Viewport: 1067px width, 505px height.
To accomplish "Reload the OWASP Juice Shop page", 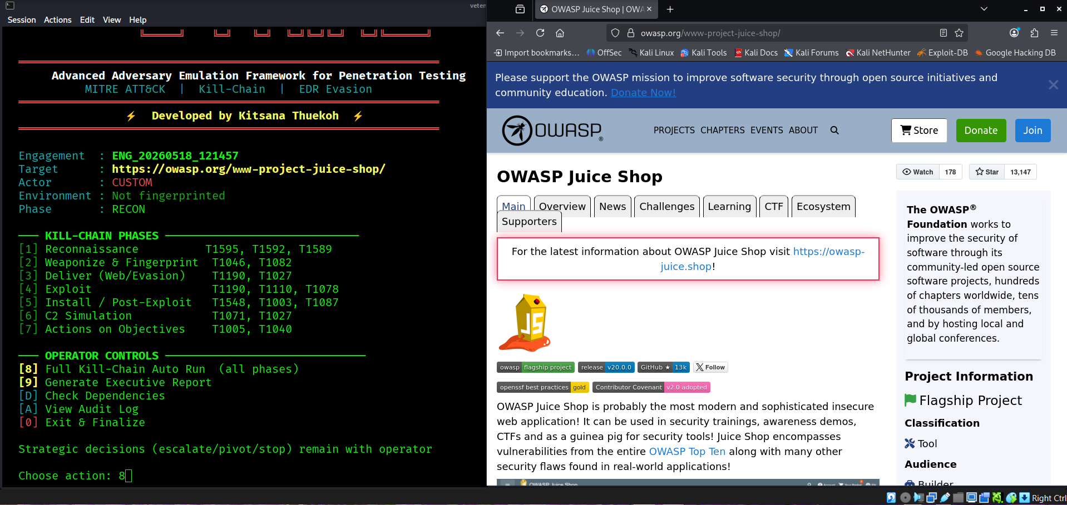I will 540,33.
